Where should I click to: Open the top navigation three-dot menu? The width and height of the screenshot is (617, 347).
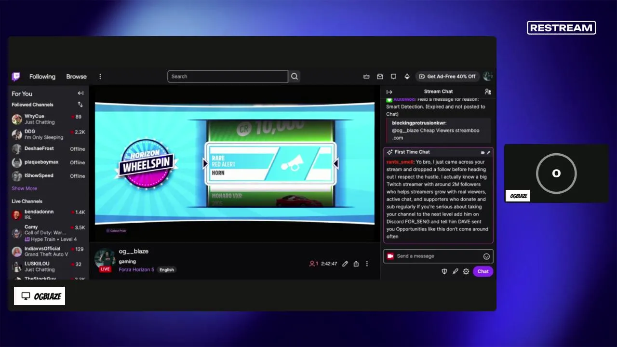[x=100, y=77]
